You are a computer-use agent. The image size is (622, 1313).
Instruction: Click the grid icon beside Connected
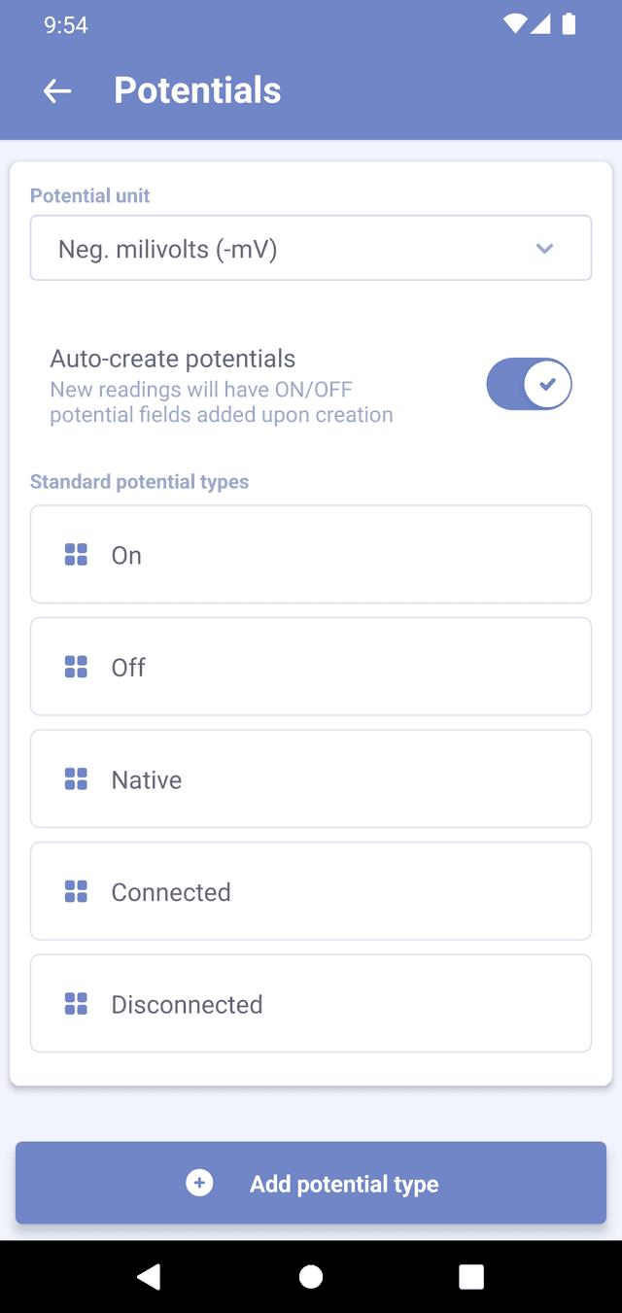[76, 891]
